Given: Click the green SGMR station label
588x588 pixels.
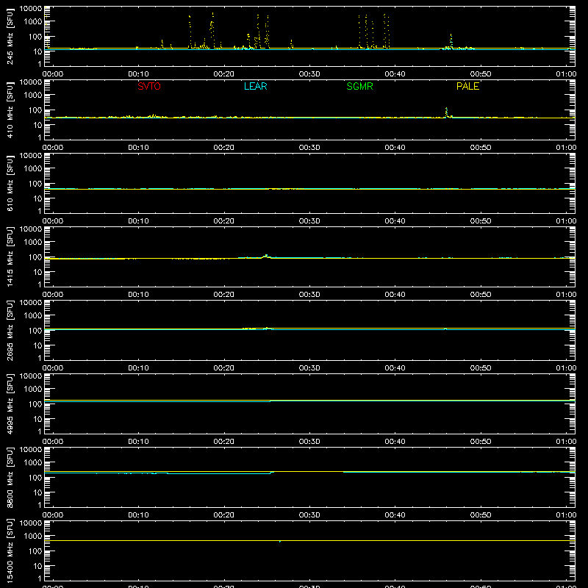Looking at the screenshot, I should [x=359, y=86].
